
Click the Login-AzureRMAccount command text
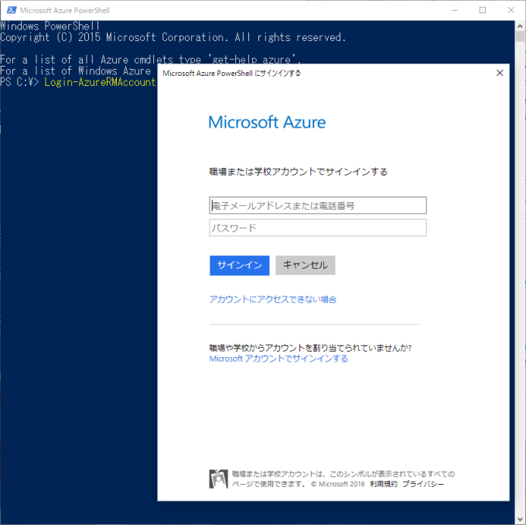(x=100, y=82)
